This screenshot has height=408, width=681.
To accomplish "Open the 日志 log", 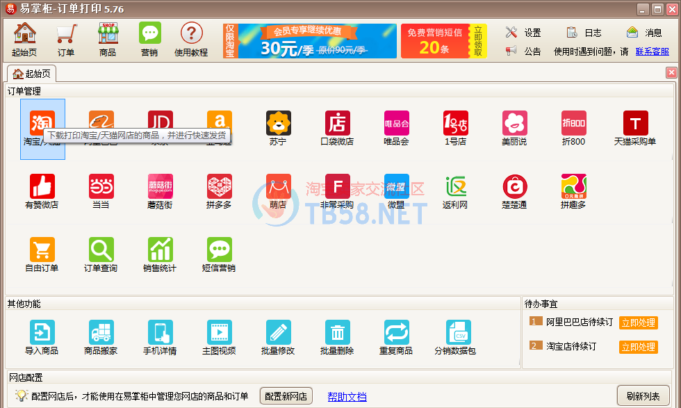I will pyautogui.click(x=584, y=33).
